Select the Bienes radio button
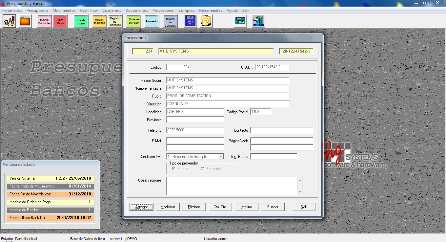The height and width of the screenshot is (242, 446). click(x=174, y=169)
